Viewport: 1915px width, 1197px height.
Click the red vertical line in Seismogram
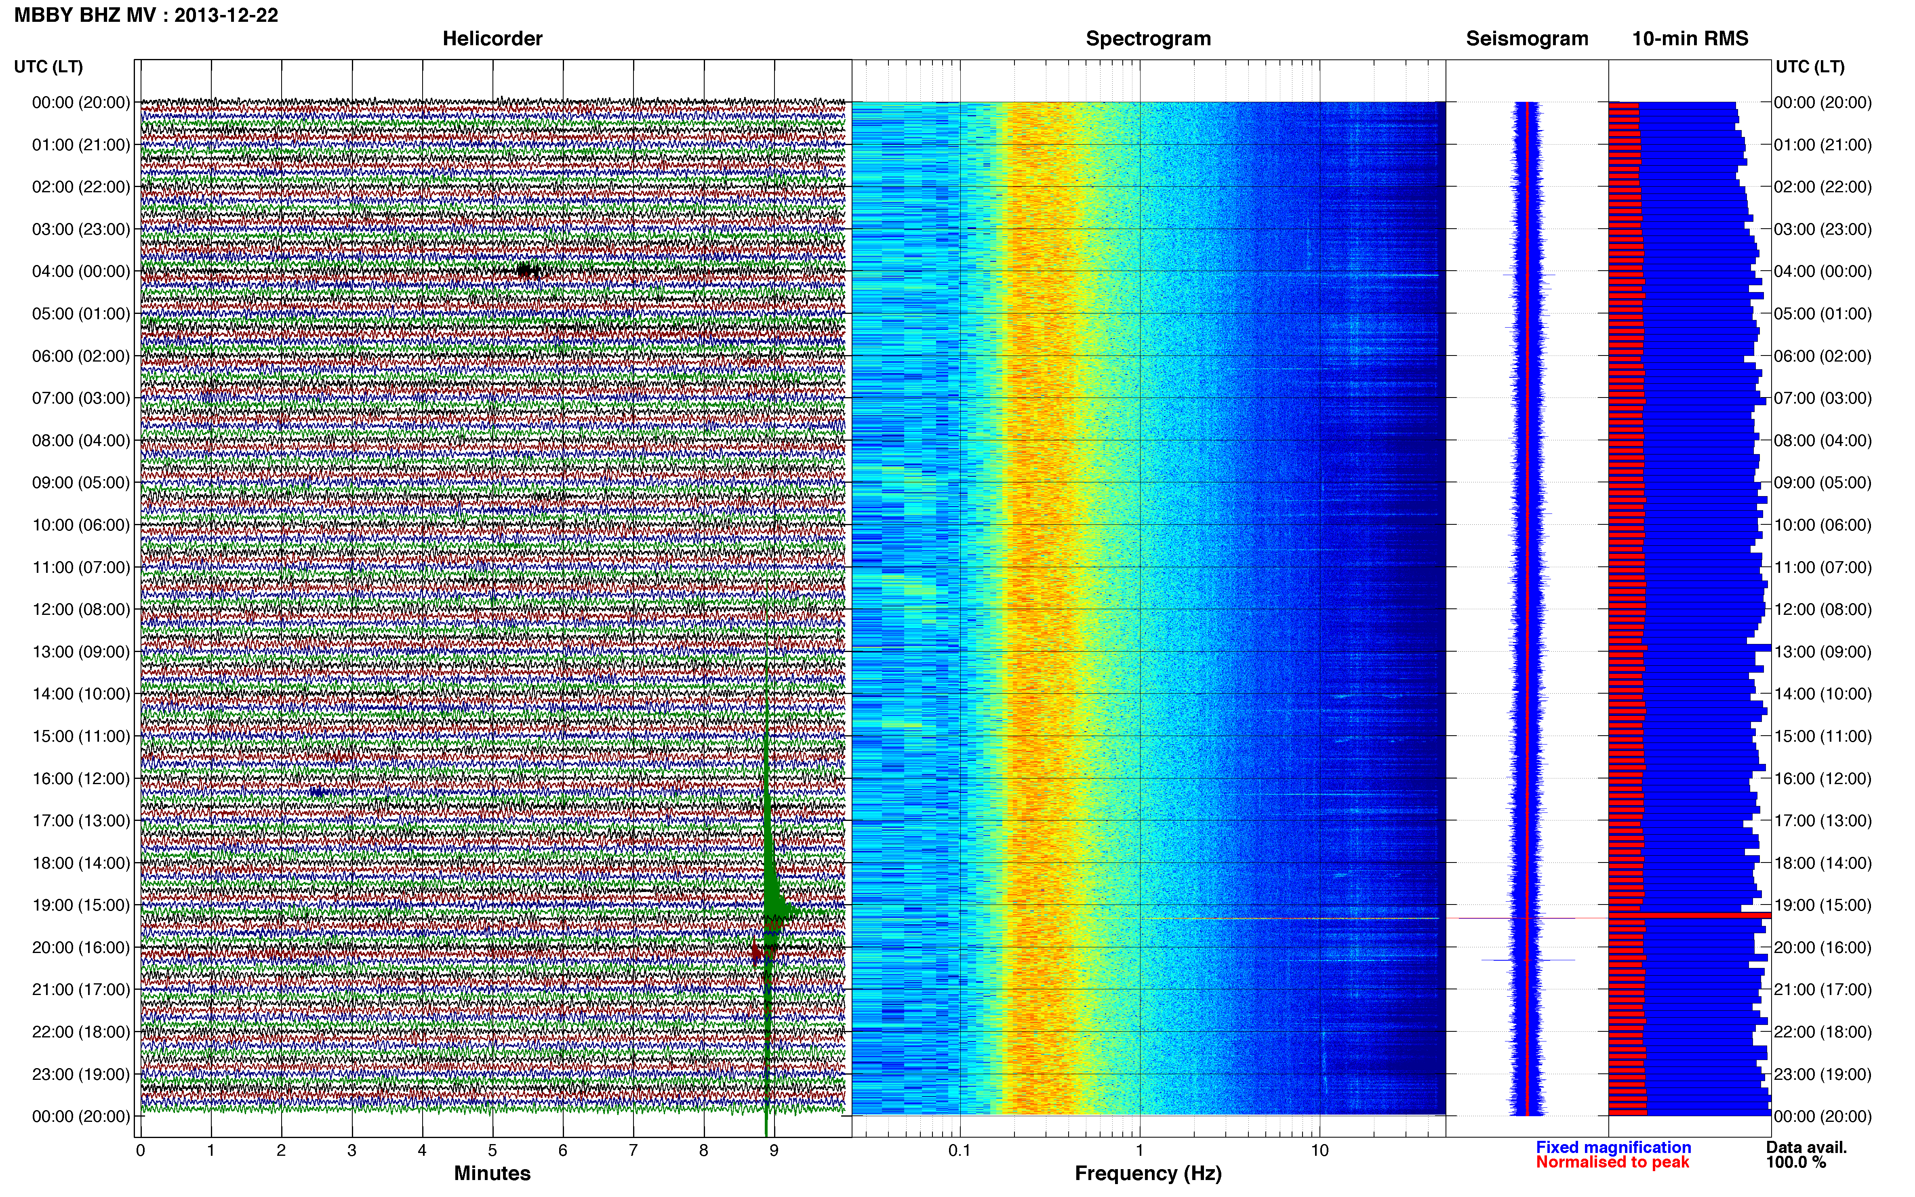pyautogui.click(x=1527, y=608)
